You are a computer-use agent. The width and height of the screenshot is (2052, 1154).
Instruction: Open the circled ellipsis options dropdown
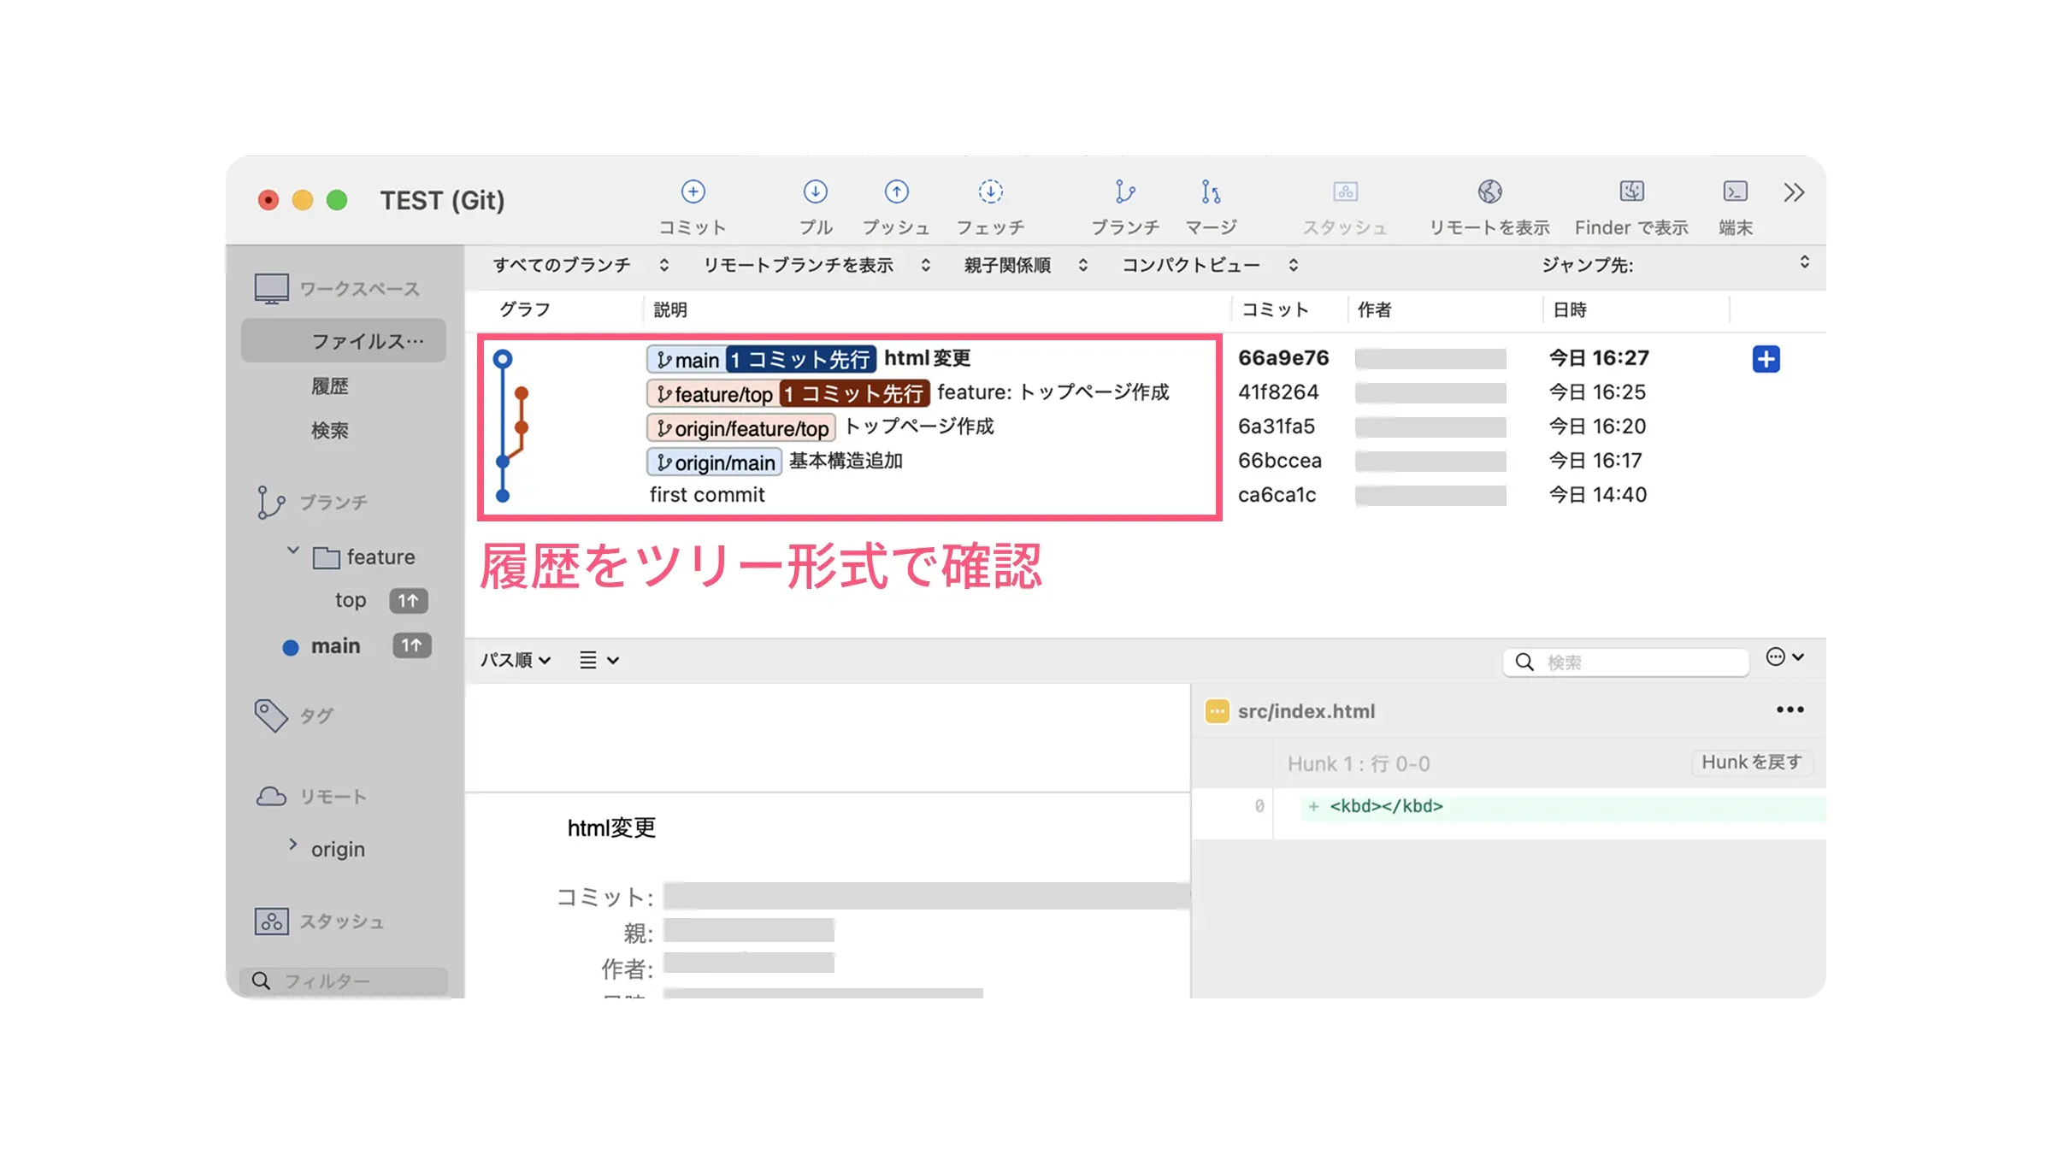coord(1785,657)
